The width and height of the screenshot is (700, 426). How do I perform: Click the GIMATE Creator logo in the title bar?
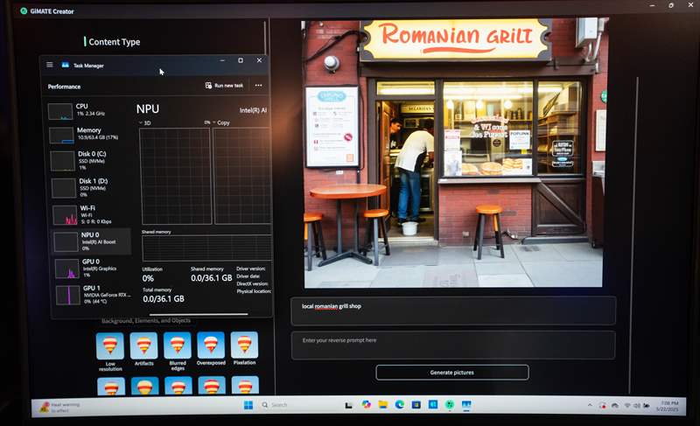[24, 10]
